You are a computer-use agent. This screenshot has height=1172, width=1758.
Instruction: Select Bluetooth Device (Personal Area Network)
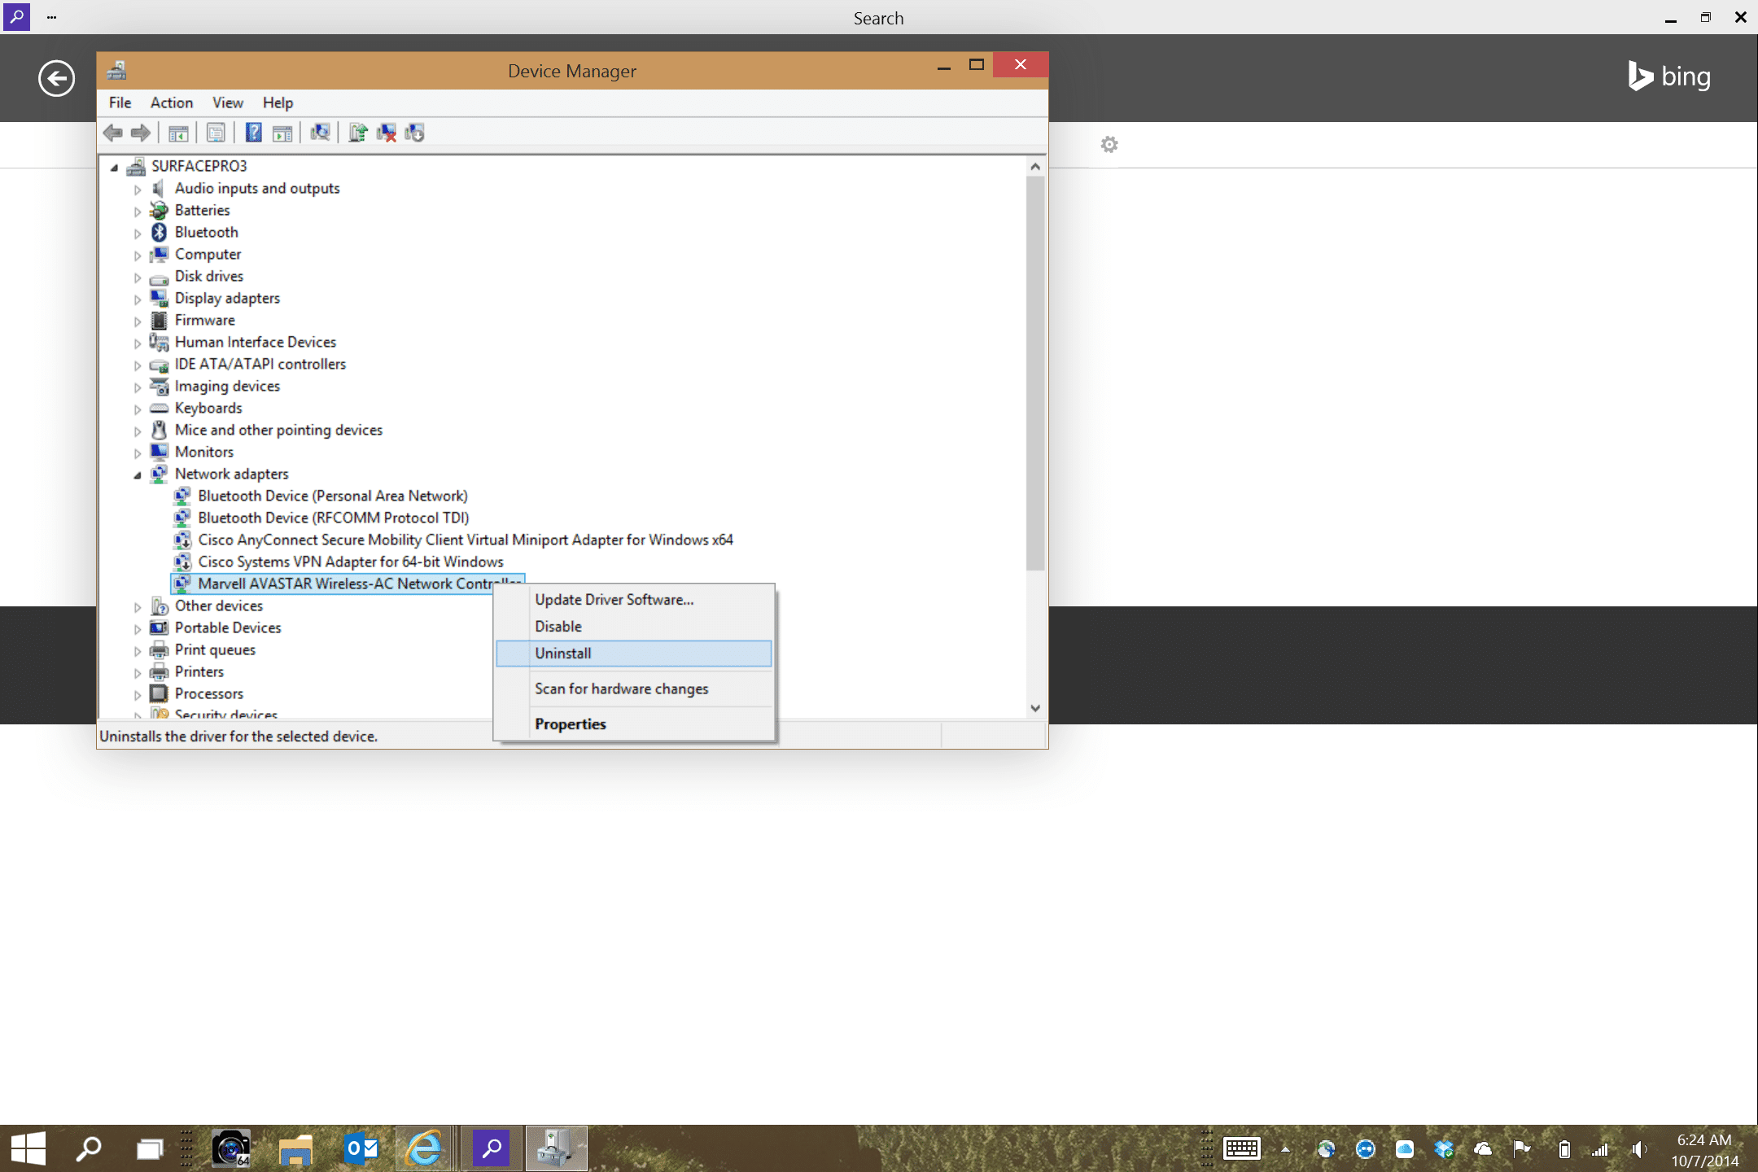pos(333,496)
